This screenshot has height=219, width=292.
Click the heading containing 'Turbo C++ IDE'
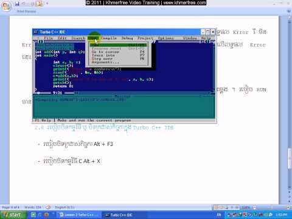click(x=105, y=128)
